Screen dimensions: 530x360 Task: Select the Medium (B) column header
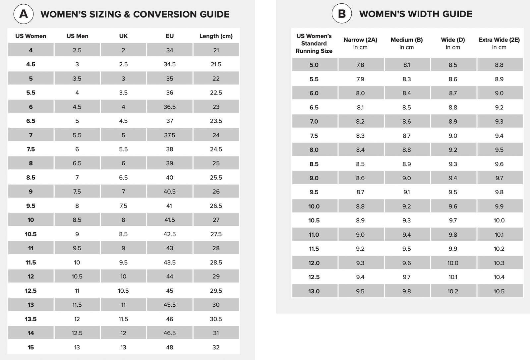(x=406, y=43)
